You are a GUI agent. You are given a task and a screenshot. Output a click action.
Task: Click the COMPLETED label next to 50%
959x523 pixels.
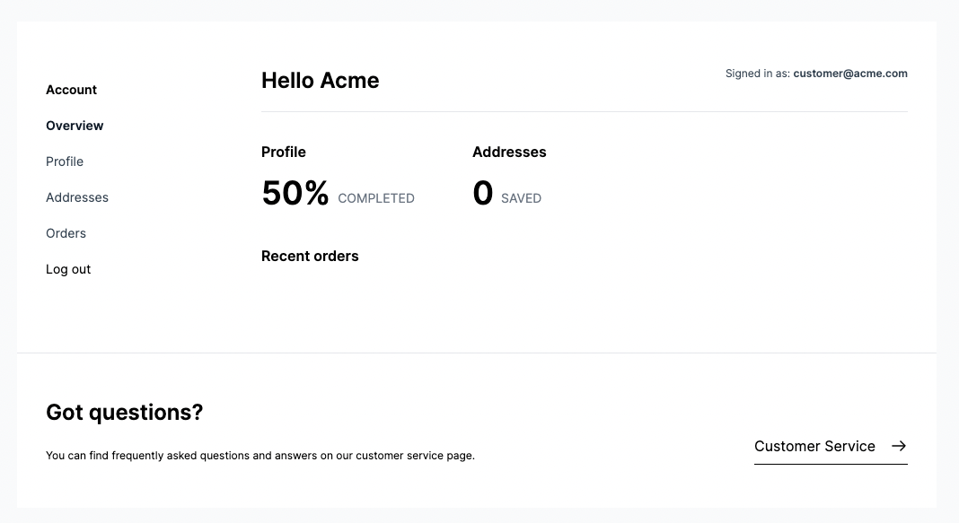point(376,198)
